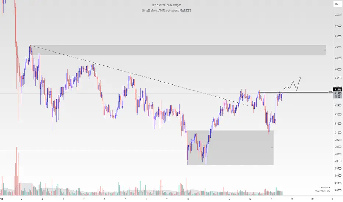Click the TONUSDT.P 60M symbol label
Image resolution: width=343 pixels, height=202 pixels.
coord(323,191)
